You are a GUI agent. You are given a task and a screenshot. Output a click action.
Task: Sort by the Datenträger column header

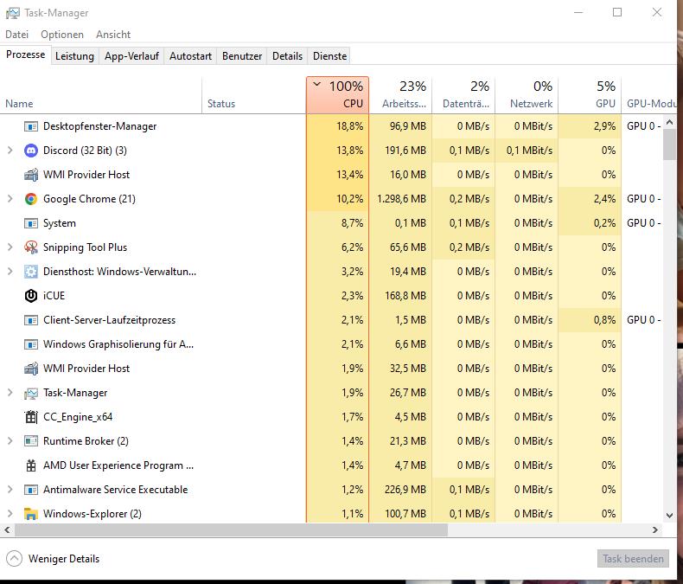(x=464, y=95)
